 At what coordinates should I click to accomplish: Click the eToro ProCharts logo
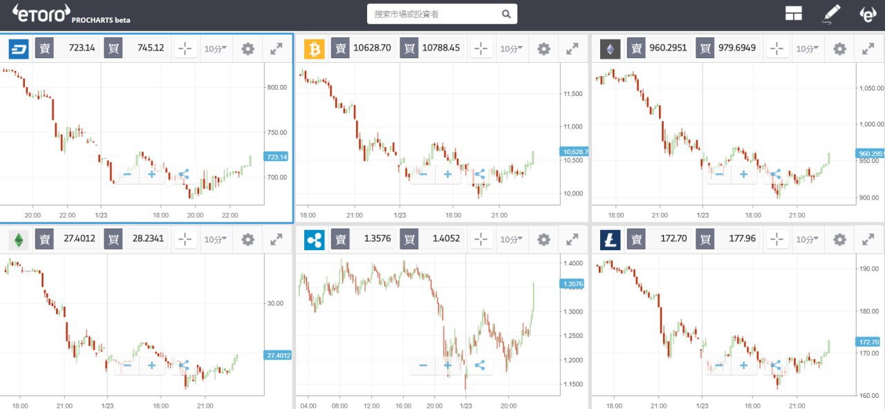click(71, 14)
